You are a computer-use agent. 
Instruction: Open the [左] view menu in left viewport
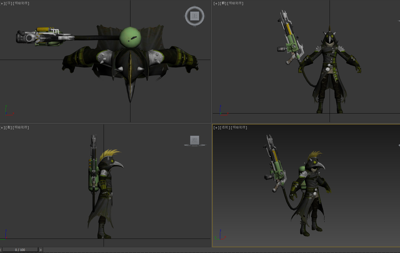pyautogui.click(x=9, y=127)
